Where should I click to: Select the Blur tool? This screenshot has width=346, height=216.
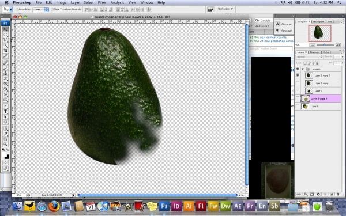pos(6,94)
